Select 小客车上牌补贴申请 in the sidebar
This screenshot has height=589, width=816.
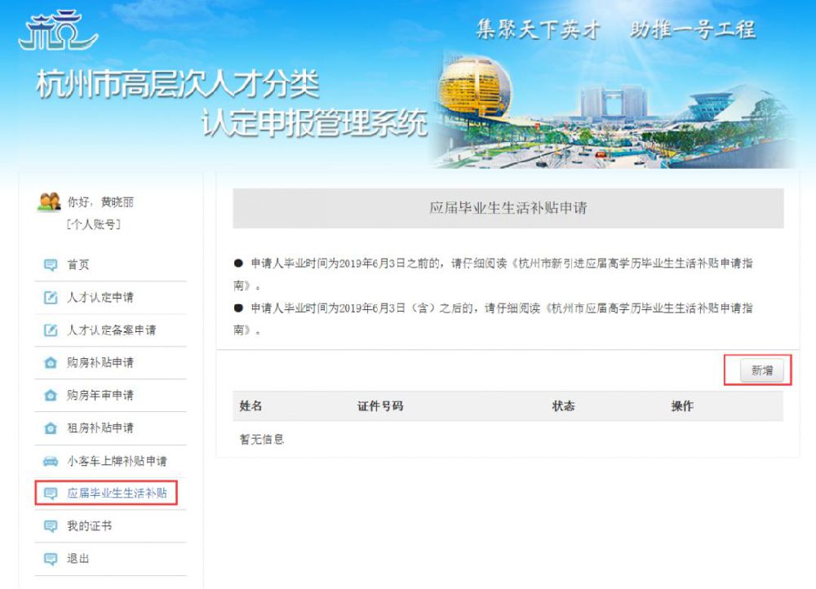tap(117, 461)
